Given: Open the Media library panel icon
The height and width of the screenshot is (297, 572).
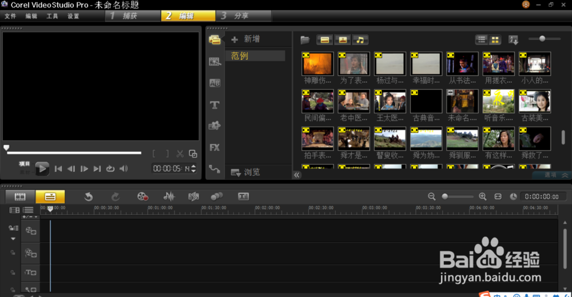Looking at the screenshot, I should [x=214, y=40].
